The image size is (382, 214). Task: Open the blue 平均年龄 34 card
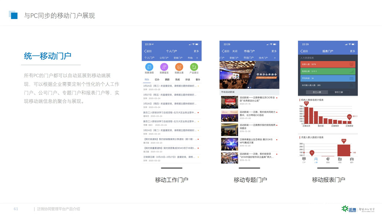tap(328, 79)
